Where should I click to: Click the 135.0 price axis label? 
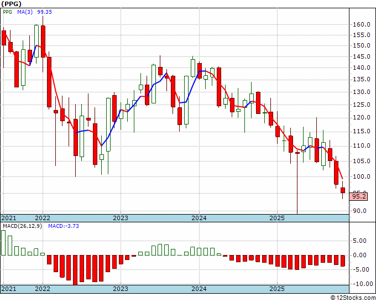pos(362,80)
